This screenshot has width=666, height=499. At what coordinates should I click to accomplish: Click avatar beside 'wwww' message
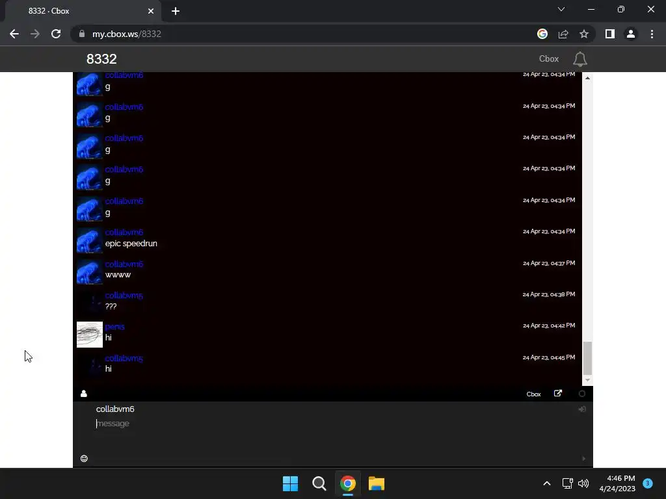tap(90, 272)
